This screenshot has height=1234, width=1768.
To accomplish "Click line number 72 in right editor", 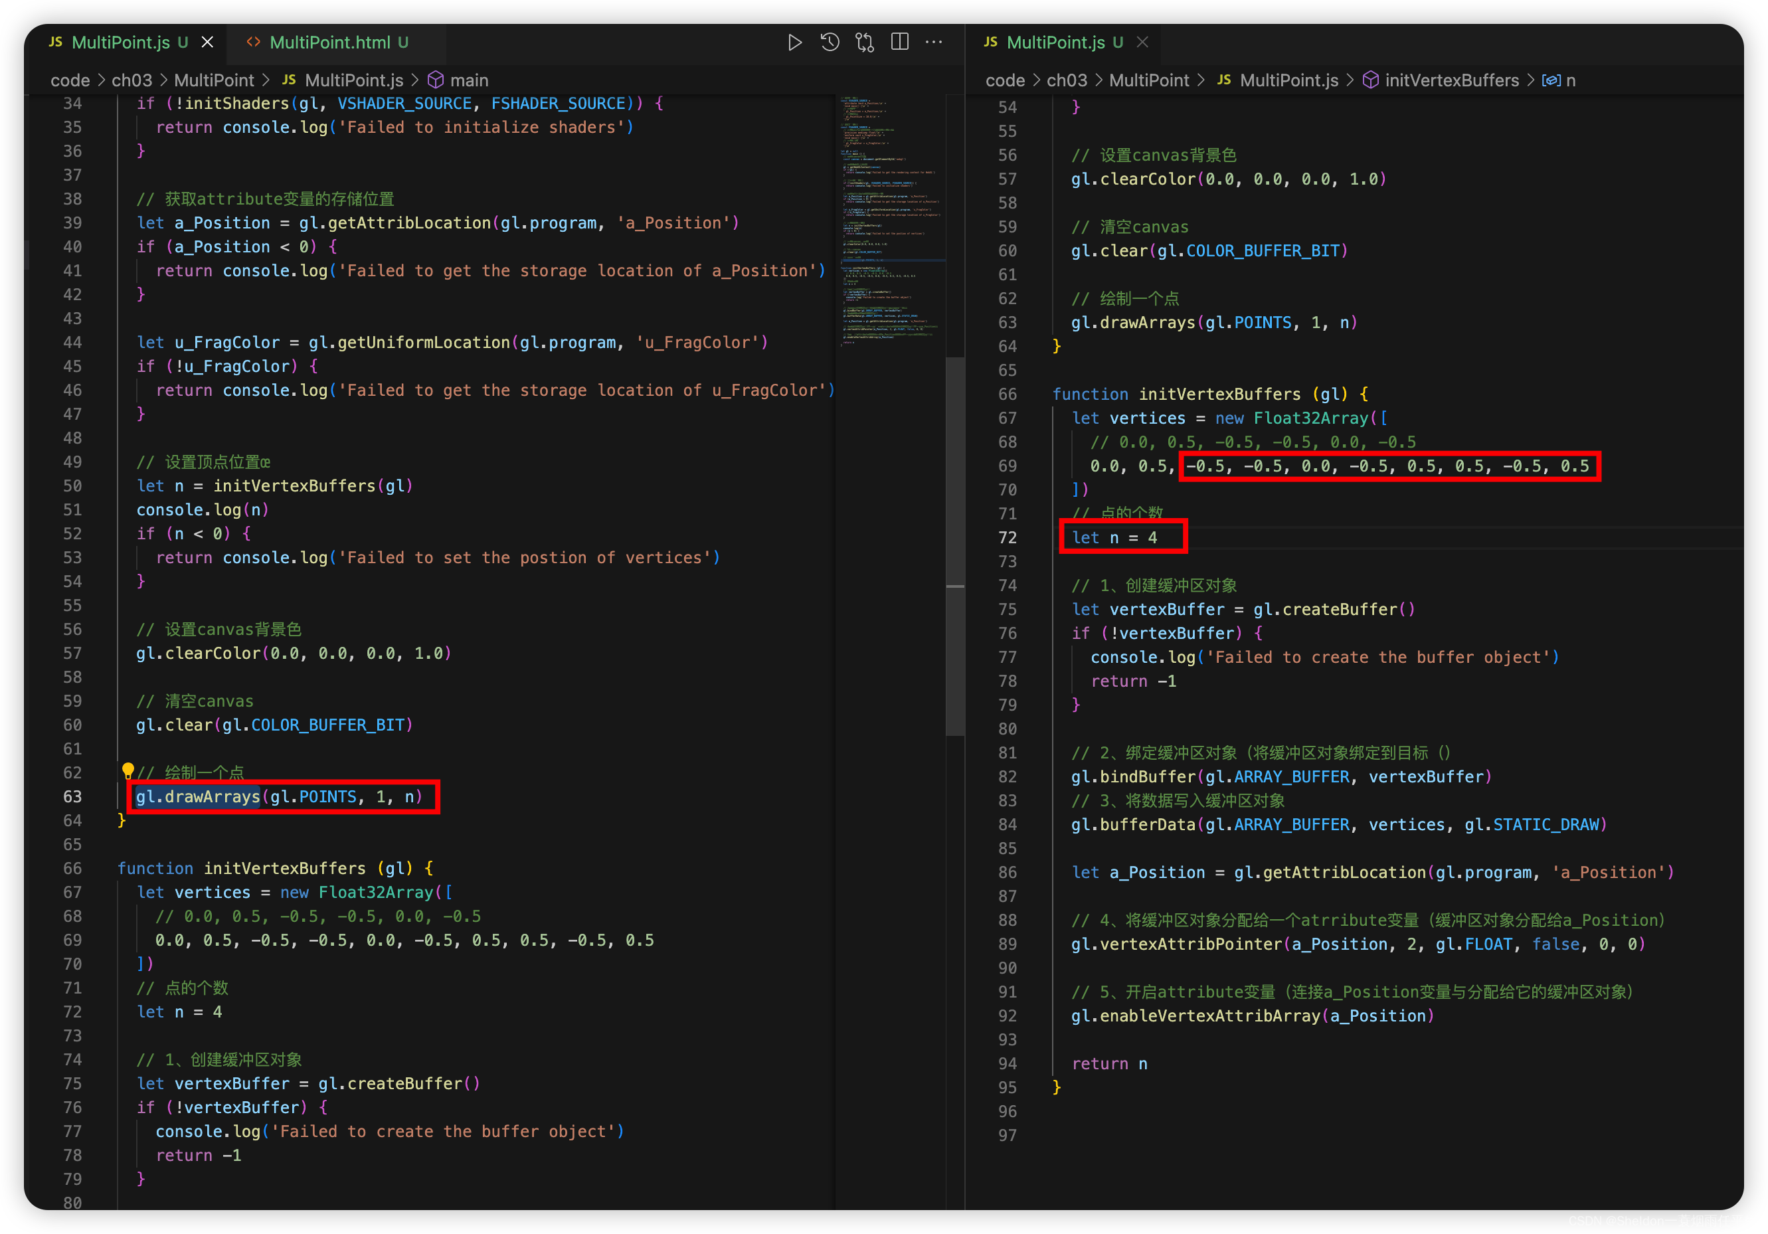I will tap(1008, 537).
